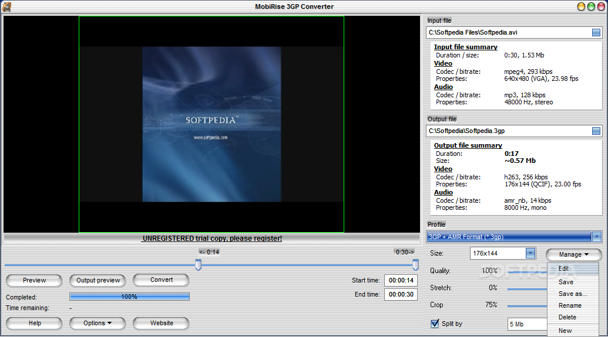Choose New from the Manage menu
This screenshot has height=337, width=608.
click(573, 331)
